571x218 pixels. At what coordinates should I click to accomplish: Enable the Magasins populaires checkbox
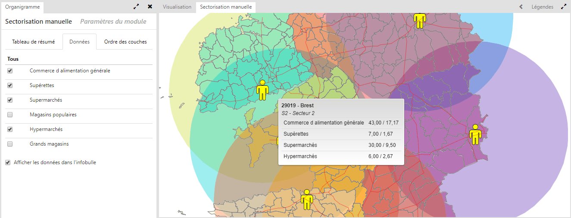pos(10,115)
